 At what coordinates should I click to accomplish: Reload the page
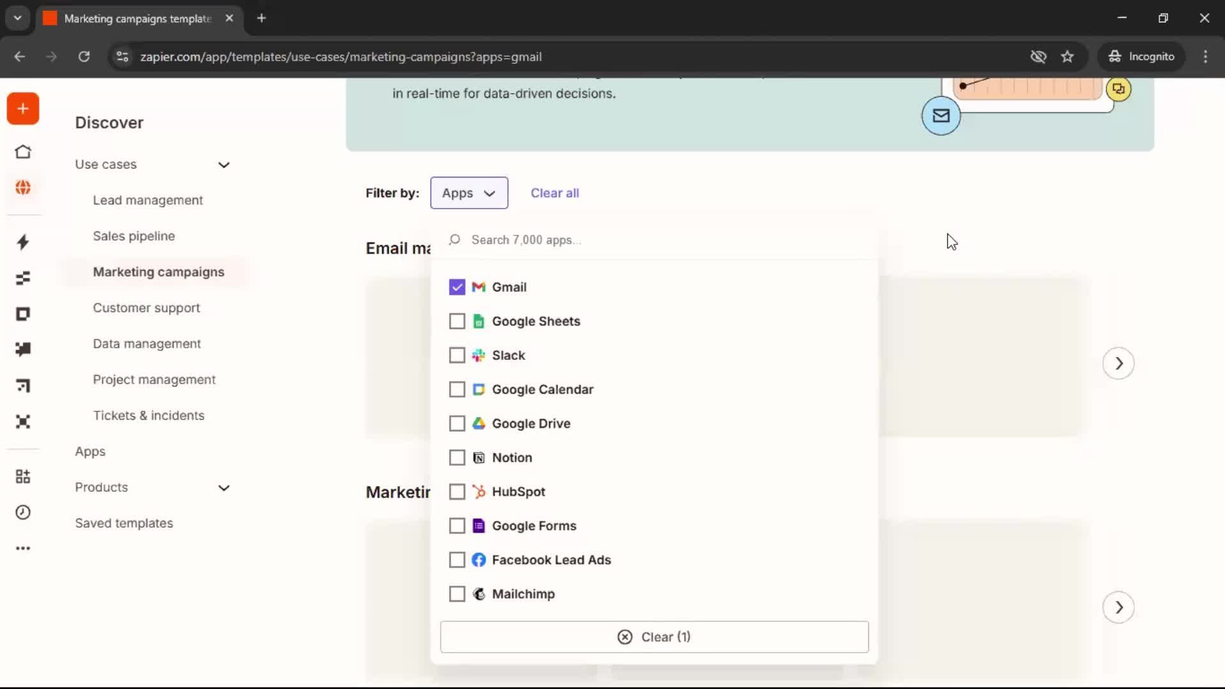tap(84, 57)
